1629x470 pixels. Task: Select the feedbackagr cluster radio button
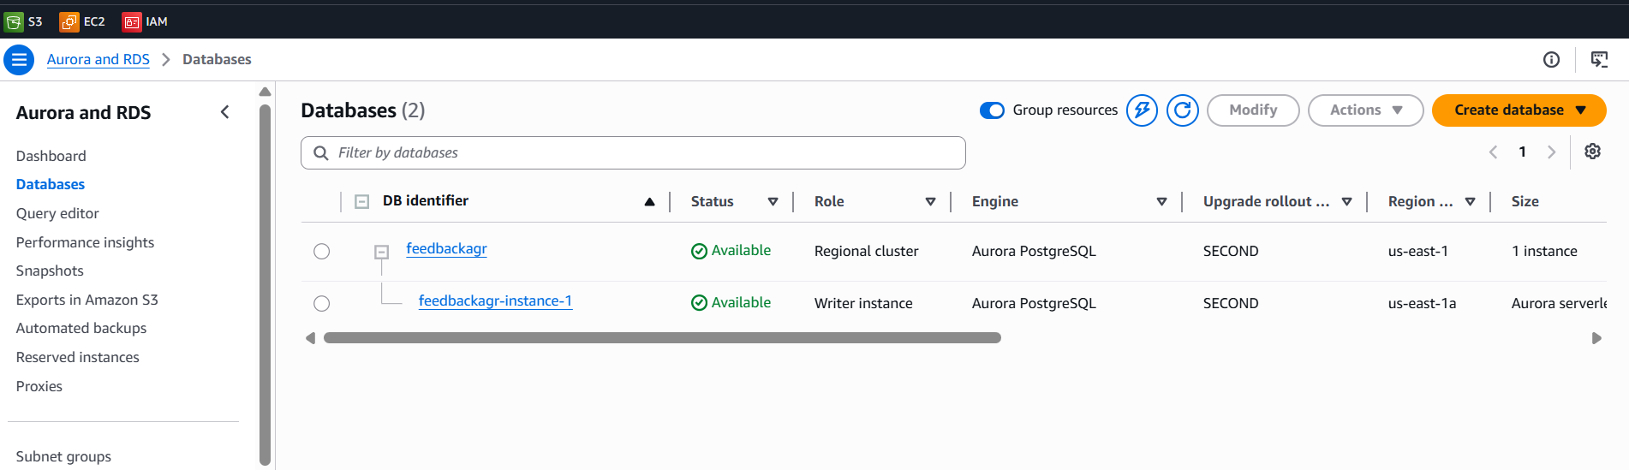point(321,252)
